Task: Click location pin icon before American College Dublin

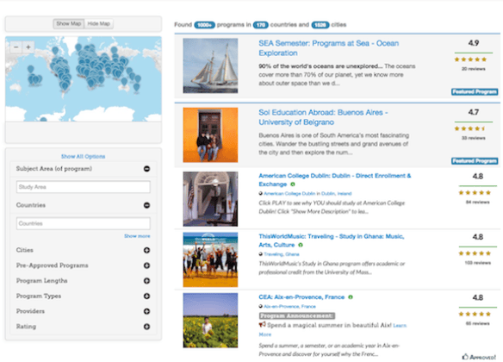Action: coord(261,194)
